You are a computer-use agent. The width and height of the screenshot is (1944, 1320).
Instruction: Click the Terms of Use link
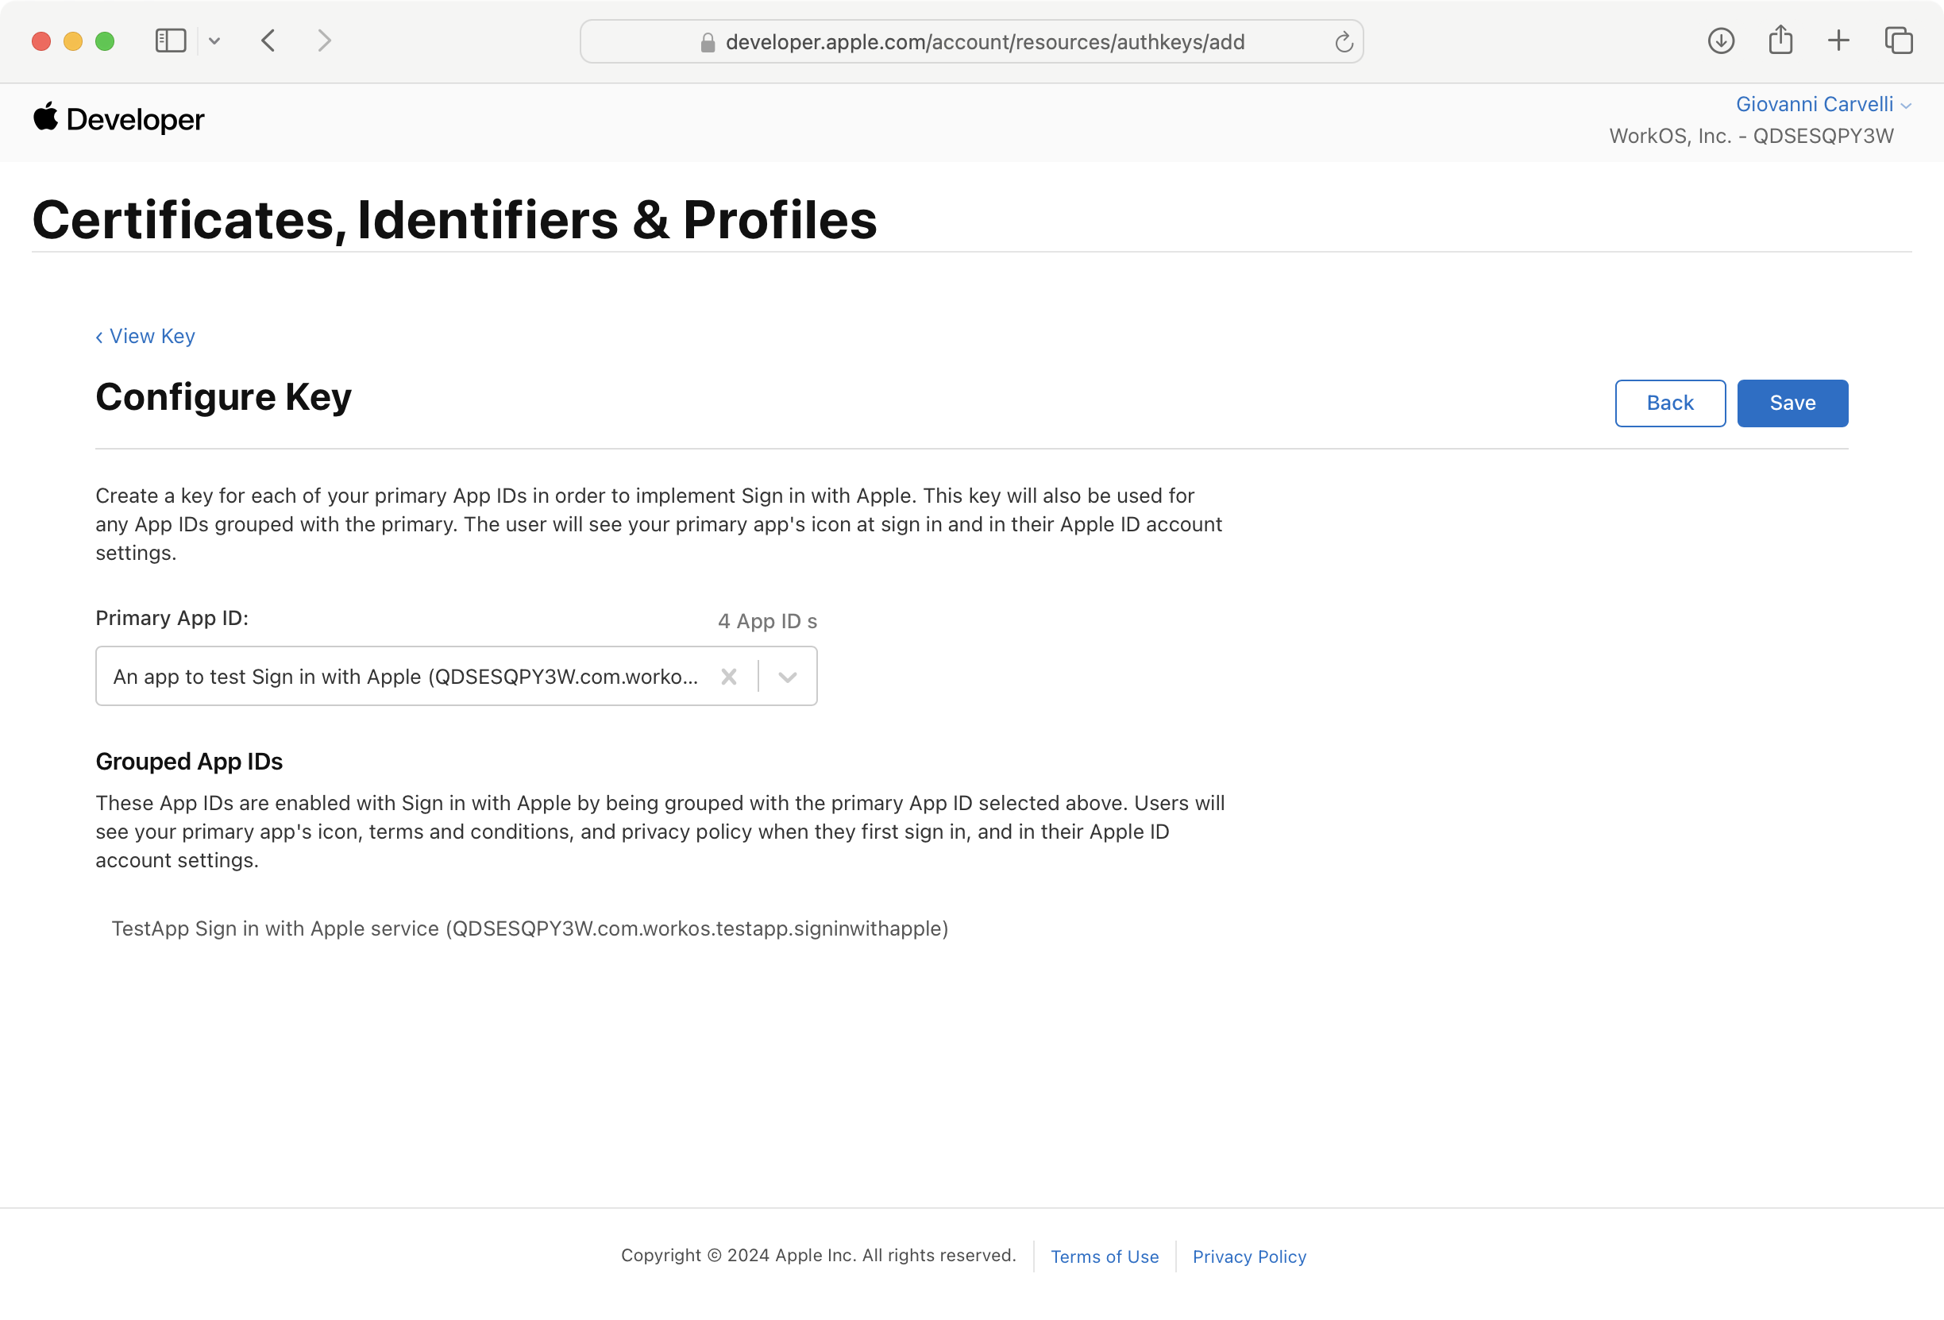click(1106, 1255)
